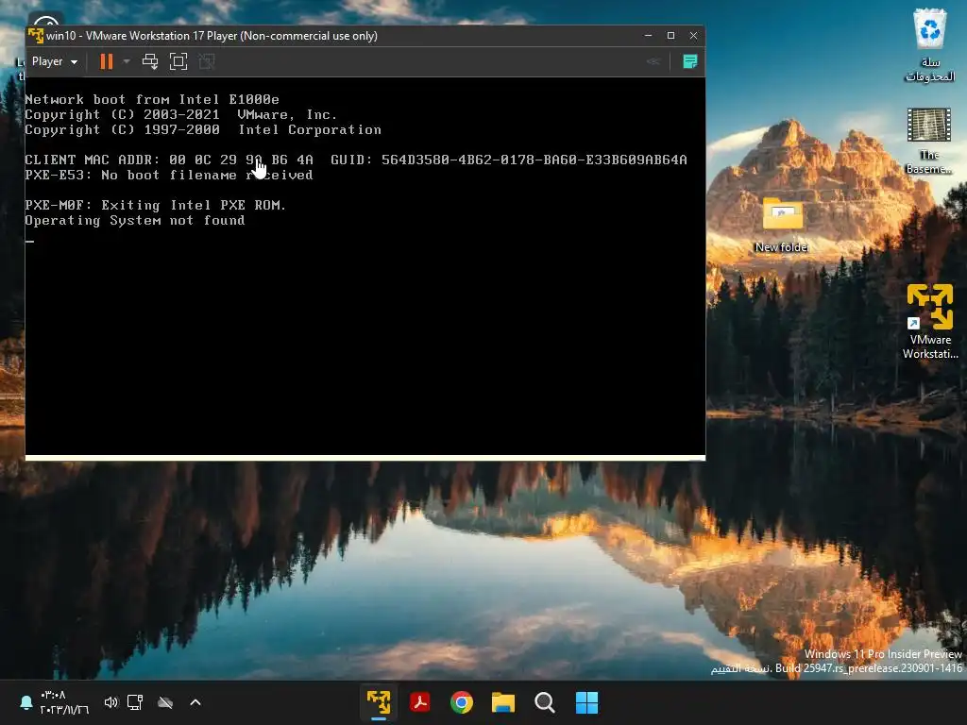Minimize the VMware Player window
Screen dimensions: 967x725
click(648, 36)
